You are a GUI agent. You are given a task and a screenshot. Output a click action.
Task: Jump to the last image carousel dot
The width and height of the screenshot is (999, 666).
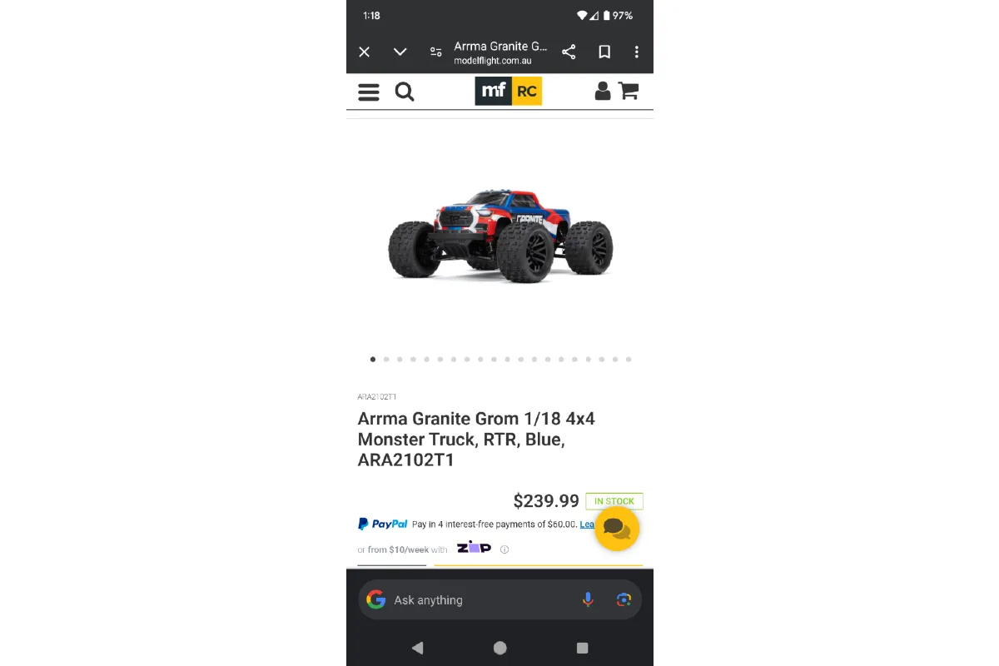pos(629,360)
